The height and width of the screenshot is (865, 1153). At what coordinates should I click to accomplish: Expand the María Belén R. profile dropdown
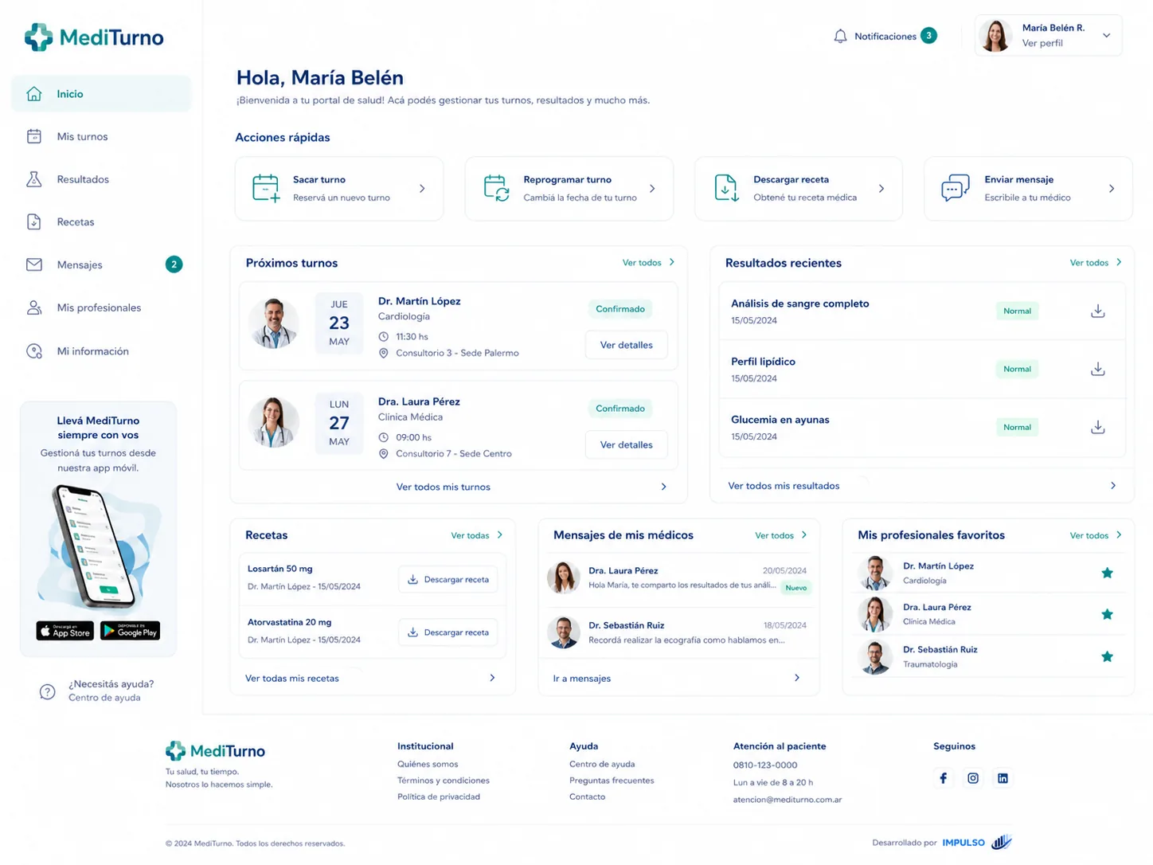pyautogui.click(x=1106, y=36)
